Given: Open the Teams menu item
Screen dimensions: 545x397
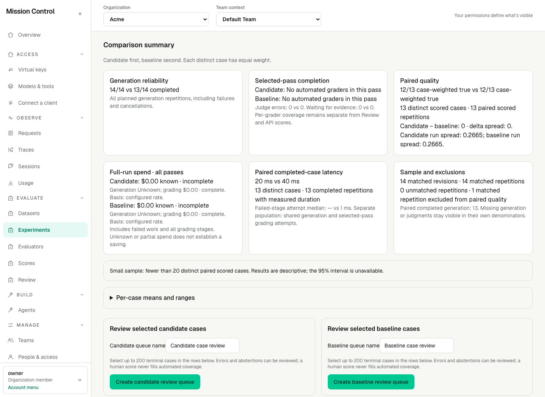Looking at the screenshot, I should (45, 340).
